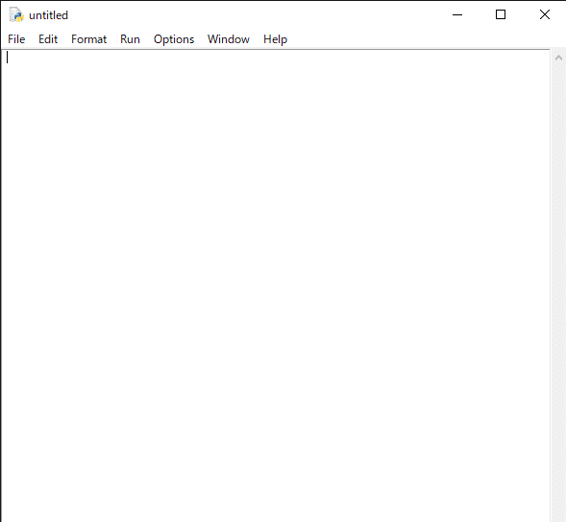Close the untitled IDLE editor window
The image size is (566, 522).
tap(544, 14)
